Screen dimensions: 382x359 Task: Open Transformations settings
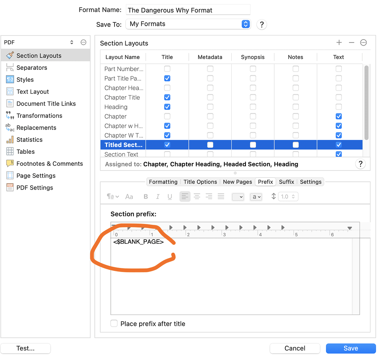tap(39, 116)
